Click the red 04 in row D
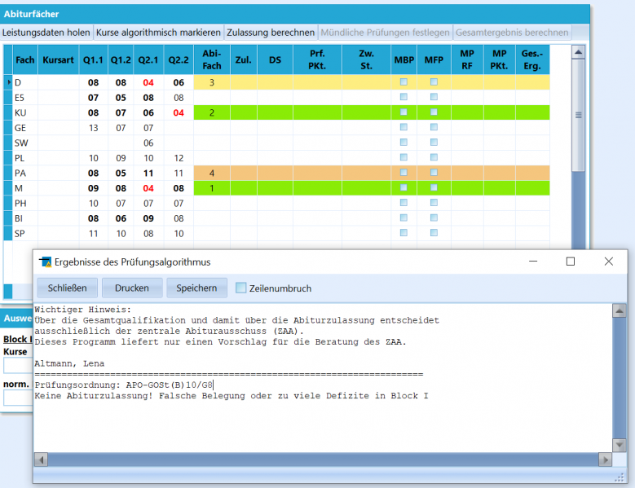This screenshot has width=635, height=488. pyautogui.click(x=148, y=82)
